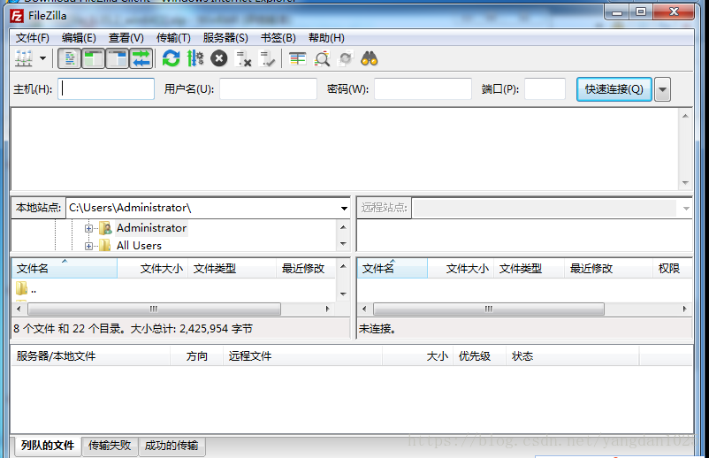Toggle remote directory tree display

coord(118,58)
